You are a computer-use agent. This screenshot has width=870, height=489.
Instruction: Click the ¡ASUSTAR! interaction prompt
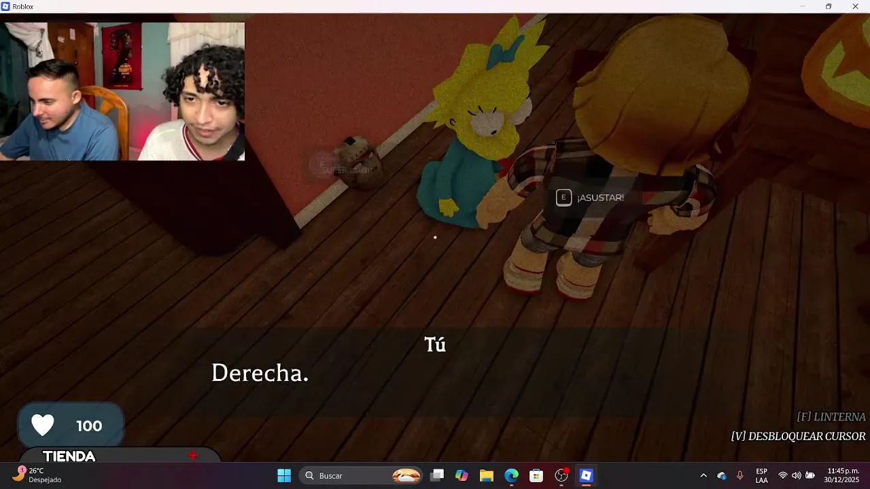(x=590, y=198)
